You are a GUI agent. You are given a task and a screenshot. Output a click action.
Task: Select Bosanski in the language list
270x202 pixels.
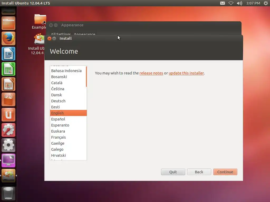[x=68, y=77]
